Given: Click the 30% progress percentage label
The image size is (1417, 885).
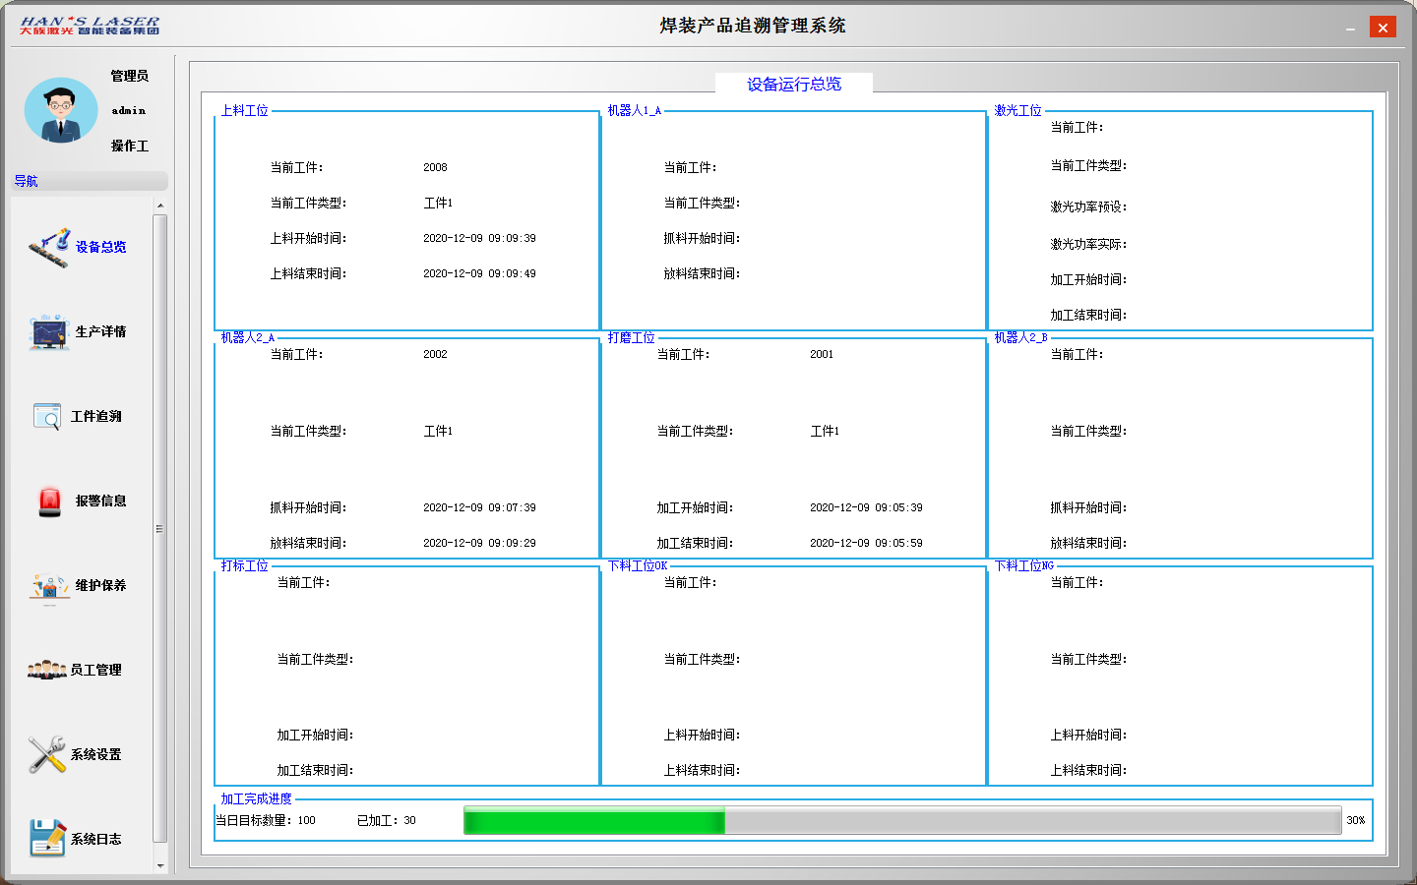Looking at the screenshot, I should (1356, 821).
